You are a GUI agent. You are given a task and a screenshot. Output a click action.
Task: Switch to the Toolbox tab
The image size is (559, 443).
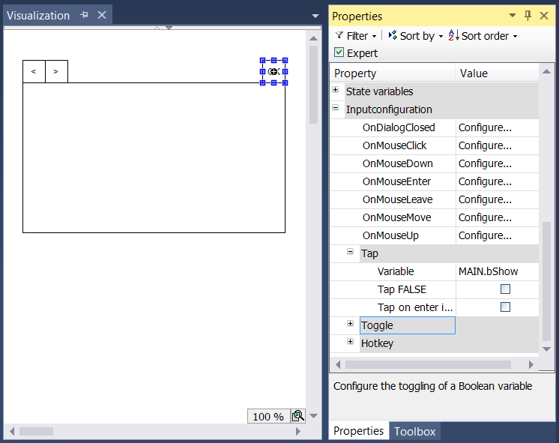tap(414, 432)
